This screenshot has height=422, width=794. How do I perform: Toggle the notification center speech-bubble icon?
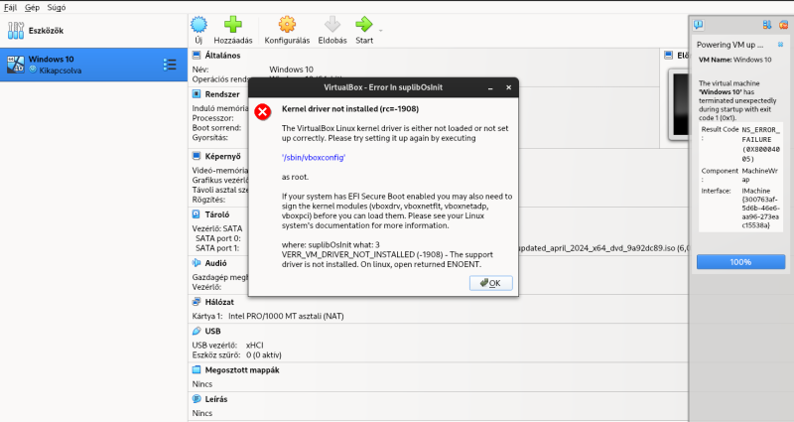click(x=699, y=25)
